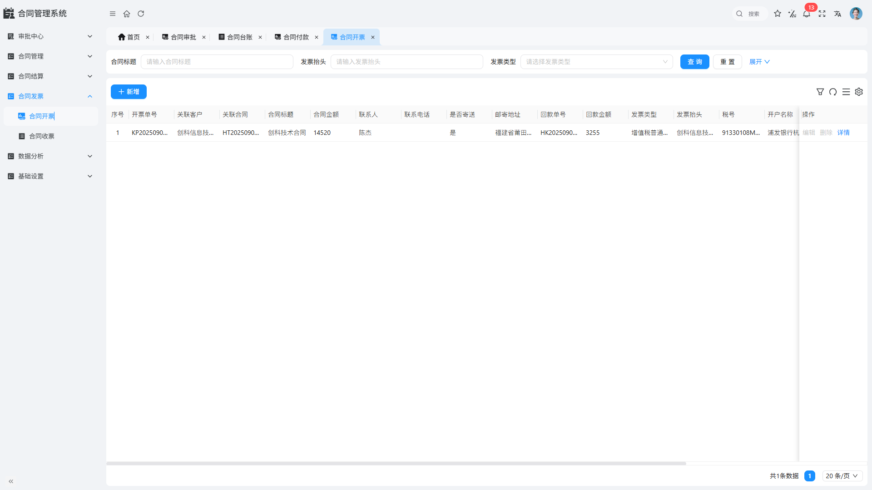Image resolution: width=872 pixels, height=490 pixels.
Task: Expand more filters with 展开
Action: (x=759, y=62)
